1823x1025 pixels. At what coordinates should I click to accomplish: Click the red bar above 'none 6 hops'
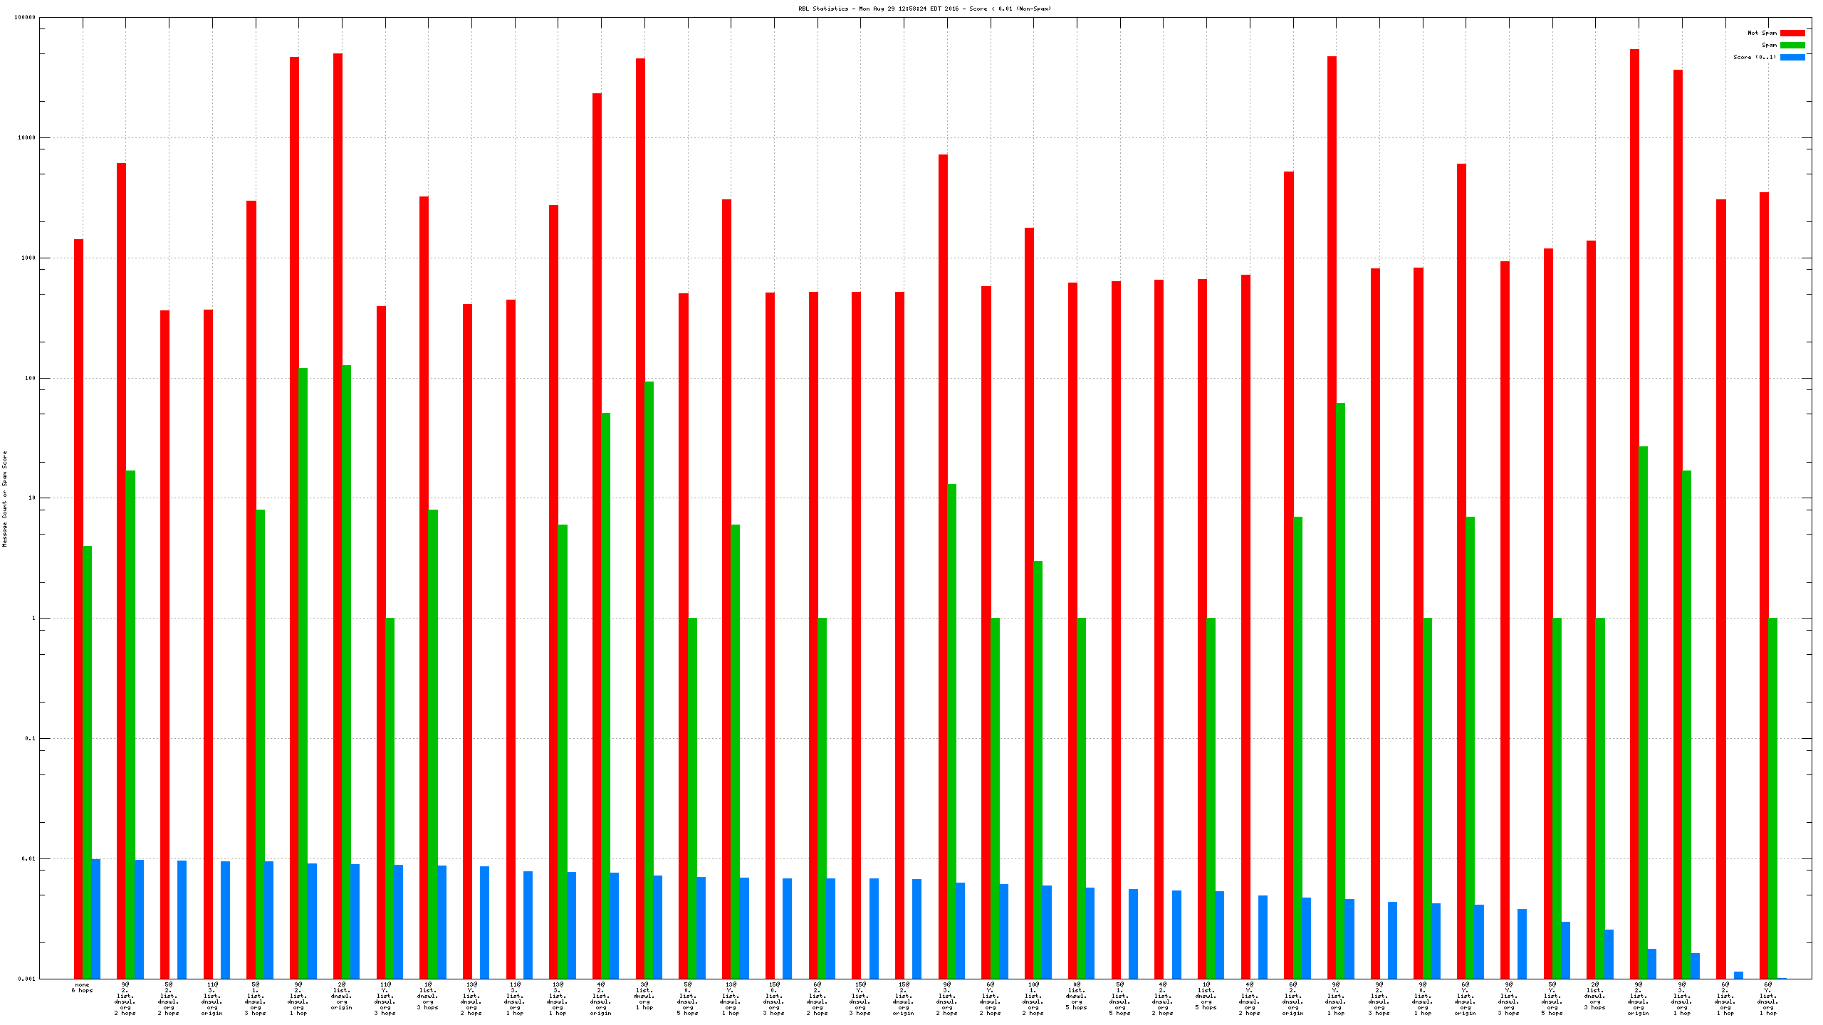[78, 605]
